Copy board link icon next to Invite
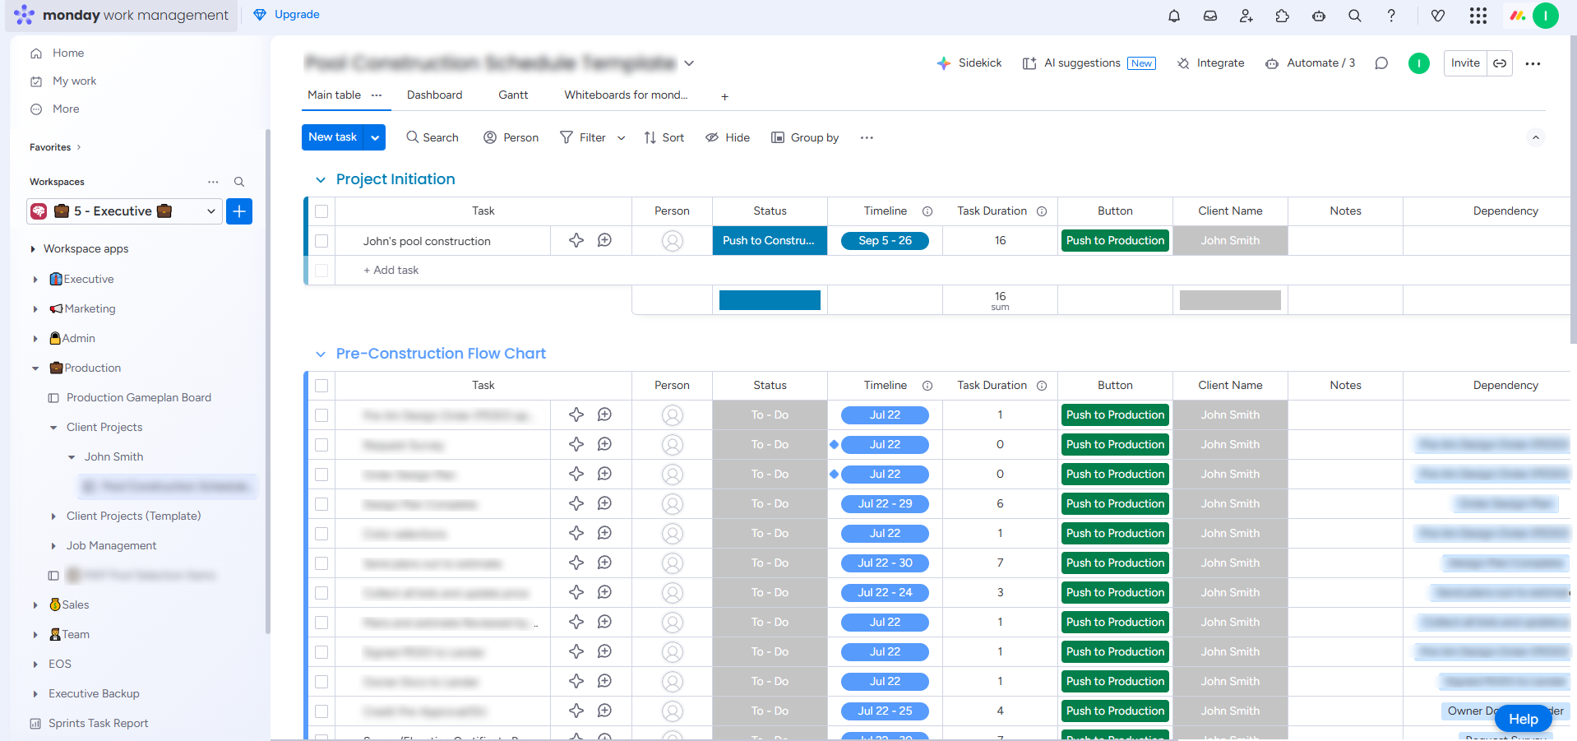 pos(1500,63)
